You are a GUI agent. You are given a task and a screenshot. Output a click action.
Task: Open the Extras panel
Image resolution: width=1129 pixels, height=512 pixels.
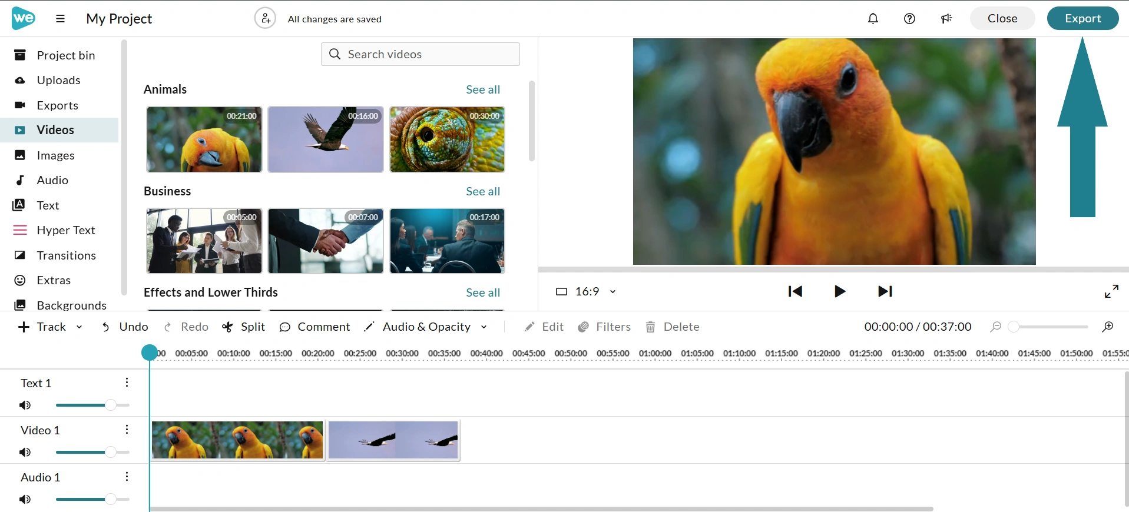tap(59, 280)
